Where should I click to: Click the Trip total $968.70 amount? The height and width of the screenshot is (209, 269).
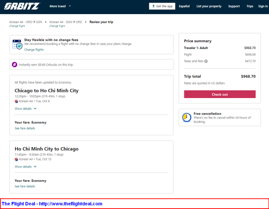pos(248,76)
